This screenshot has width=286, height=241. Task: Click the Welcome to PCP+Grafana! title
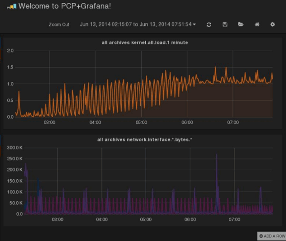click(x=65, y=6)
